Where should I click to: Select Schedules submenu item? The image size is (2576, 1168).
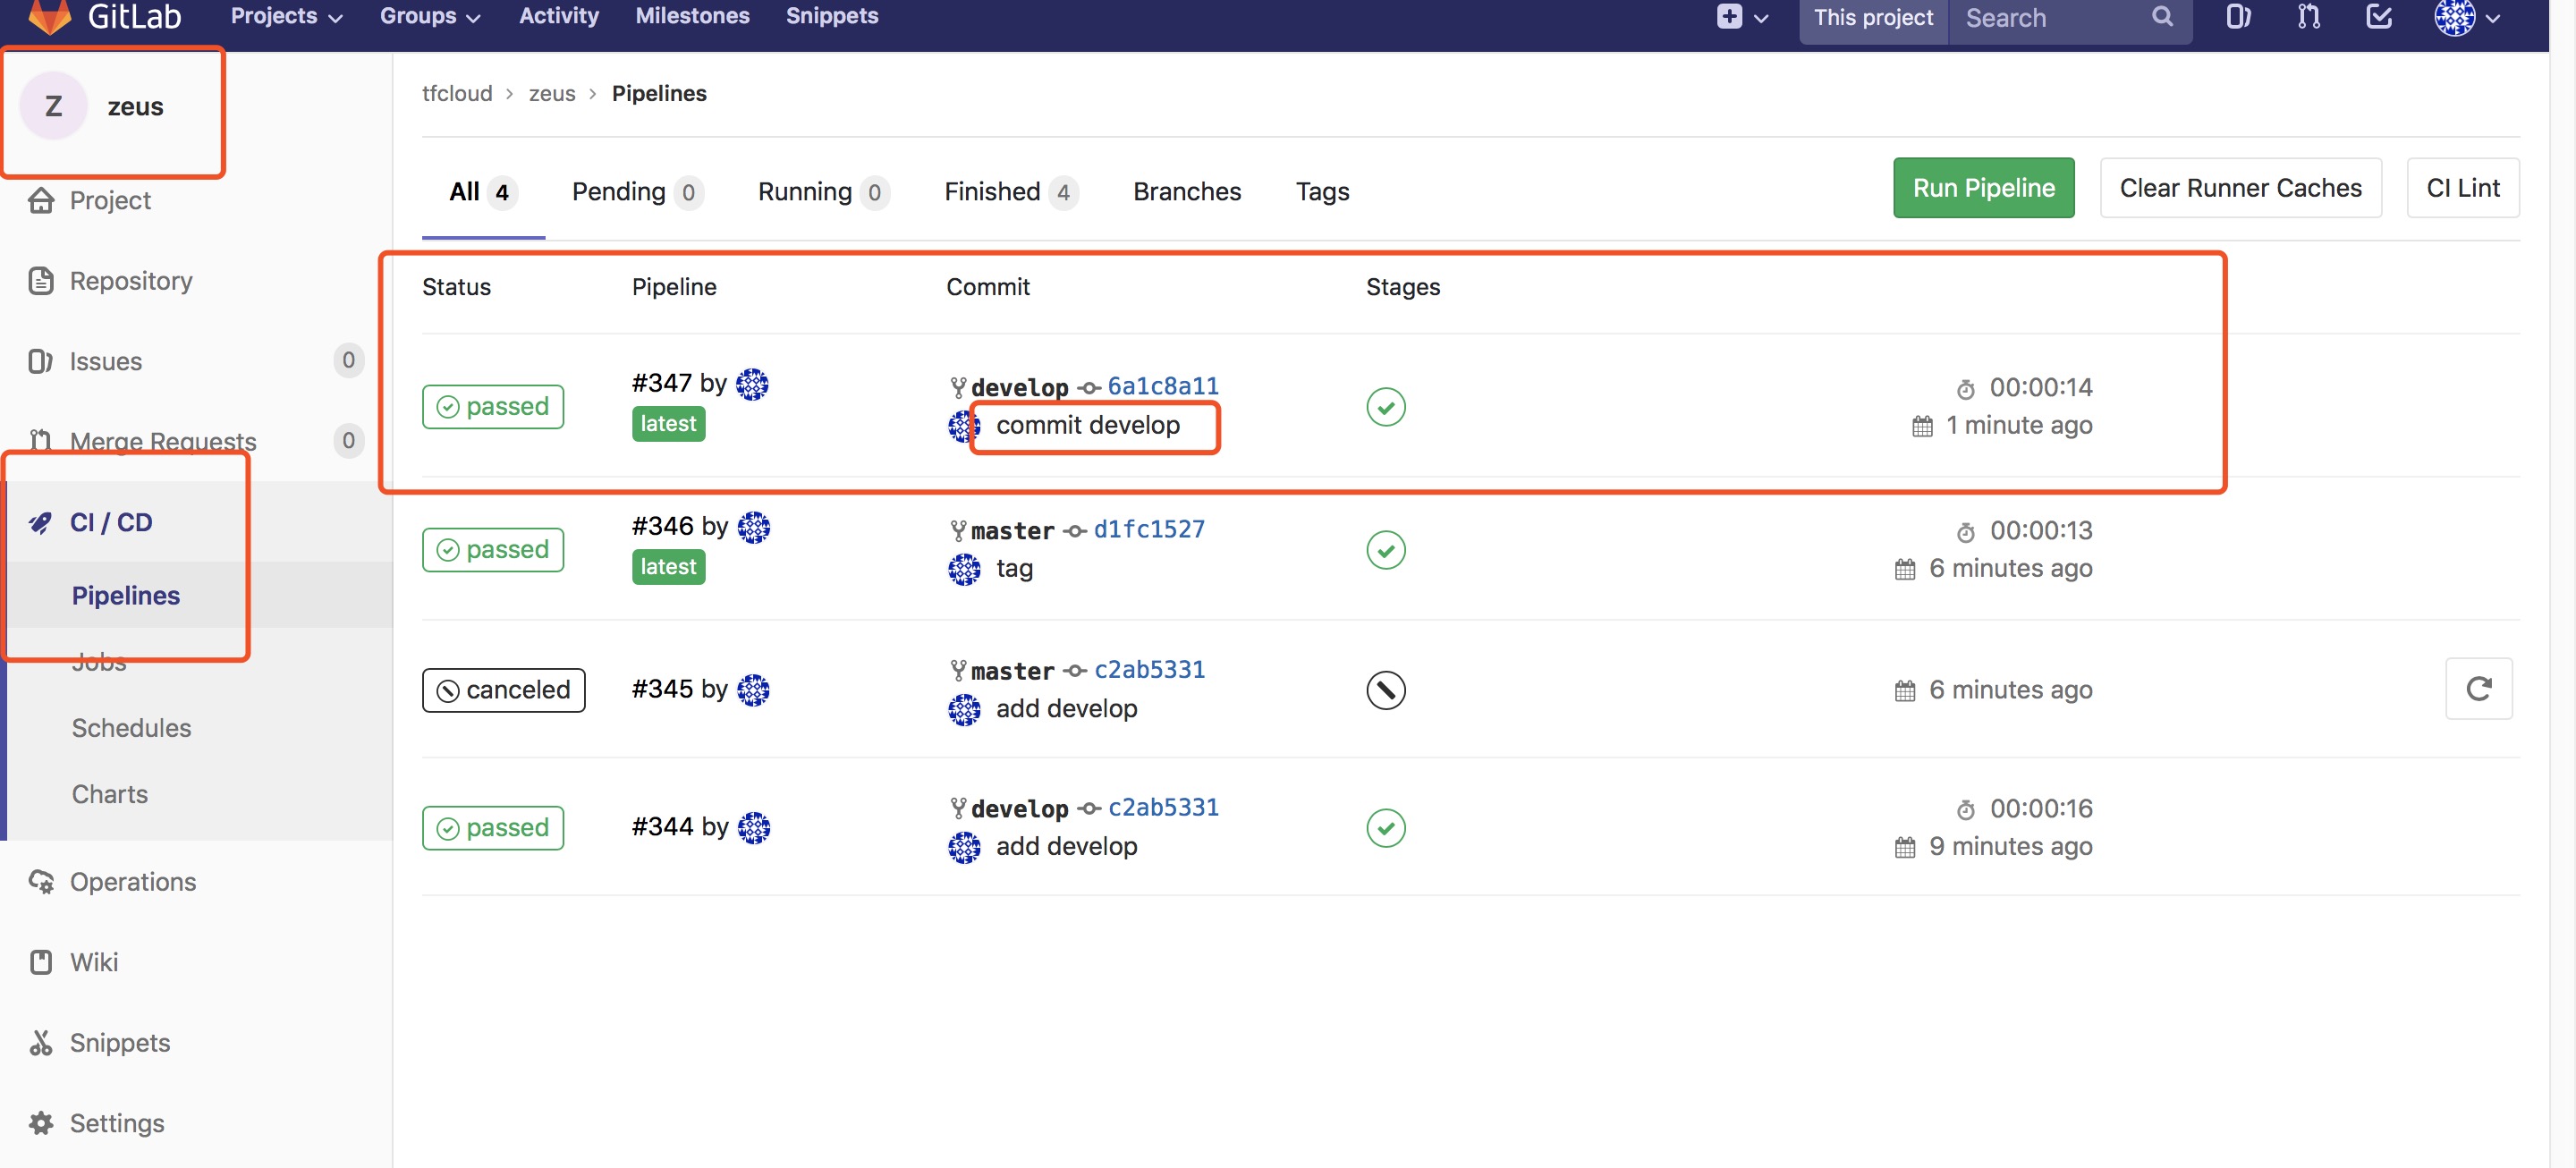click(131, 728)
